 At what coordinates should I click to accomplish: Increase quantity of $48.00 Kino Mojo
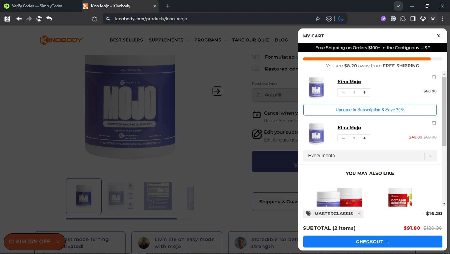point(364,138)
